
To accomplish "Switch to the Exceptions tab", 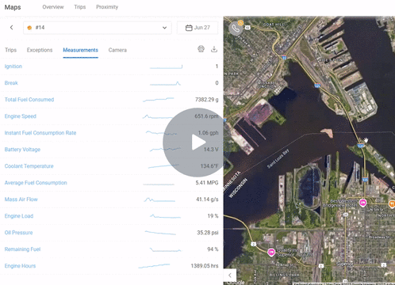I will click(x=40, y=50).
